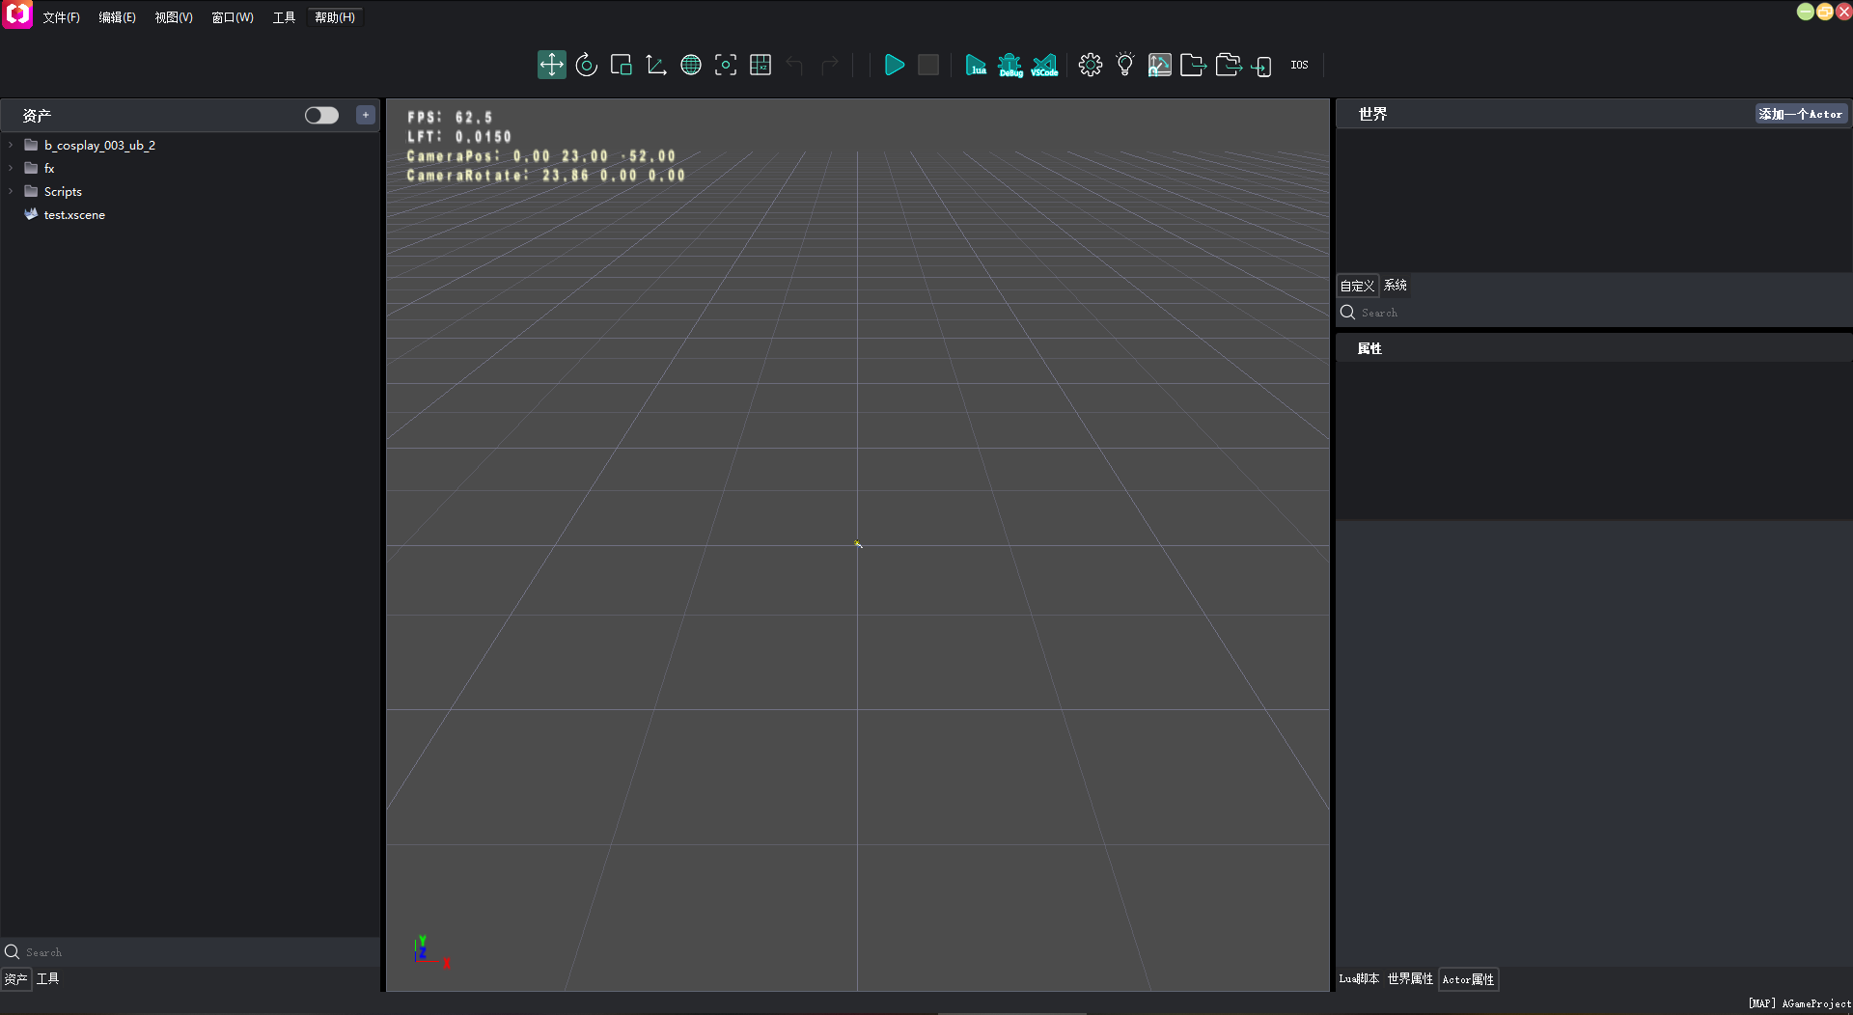Select the Move tool in toolbar

(x=551, y=65)
